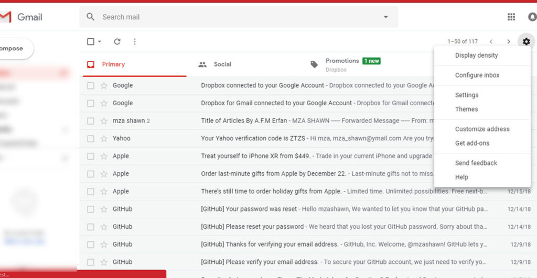
Task: Click into the Search mail field
Action: click(240, 17)
